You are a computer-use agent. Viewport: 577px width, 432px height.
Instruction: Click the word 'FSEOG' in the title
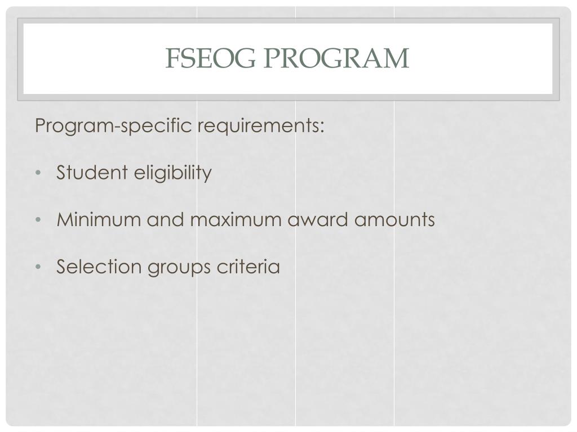coord(210,58)
